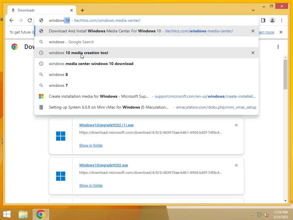This screenshot has height=220, width=293.
Task: Open the Downloads page three-dot menu
Action: click(x=278, y=47)
